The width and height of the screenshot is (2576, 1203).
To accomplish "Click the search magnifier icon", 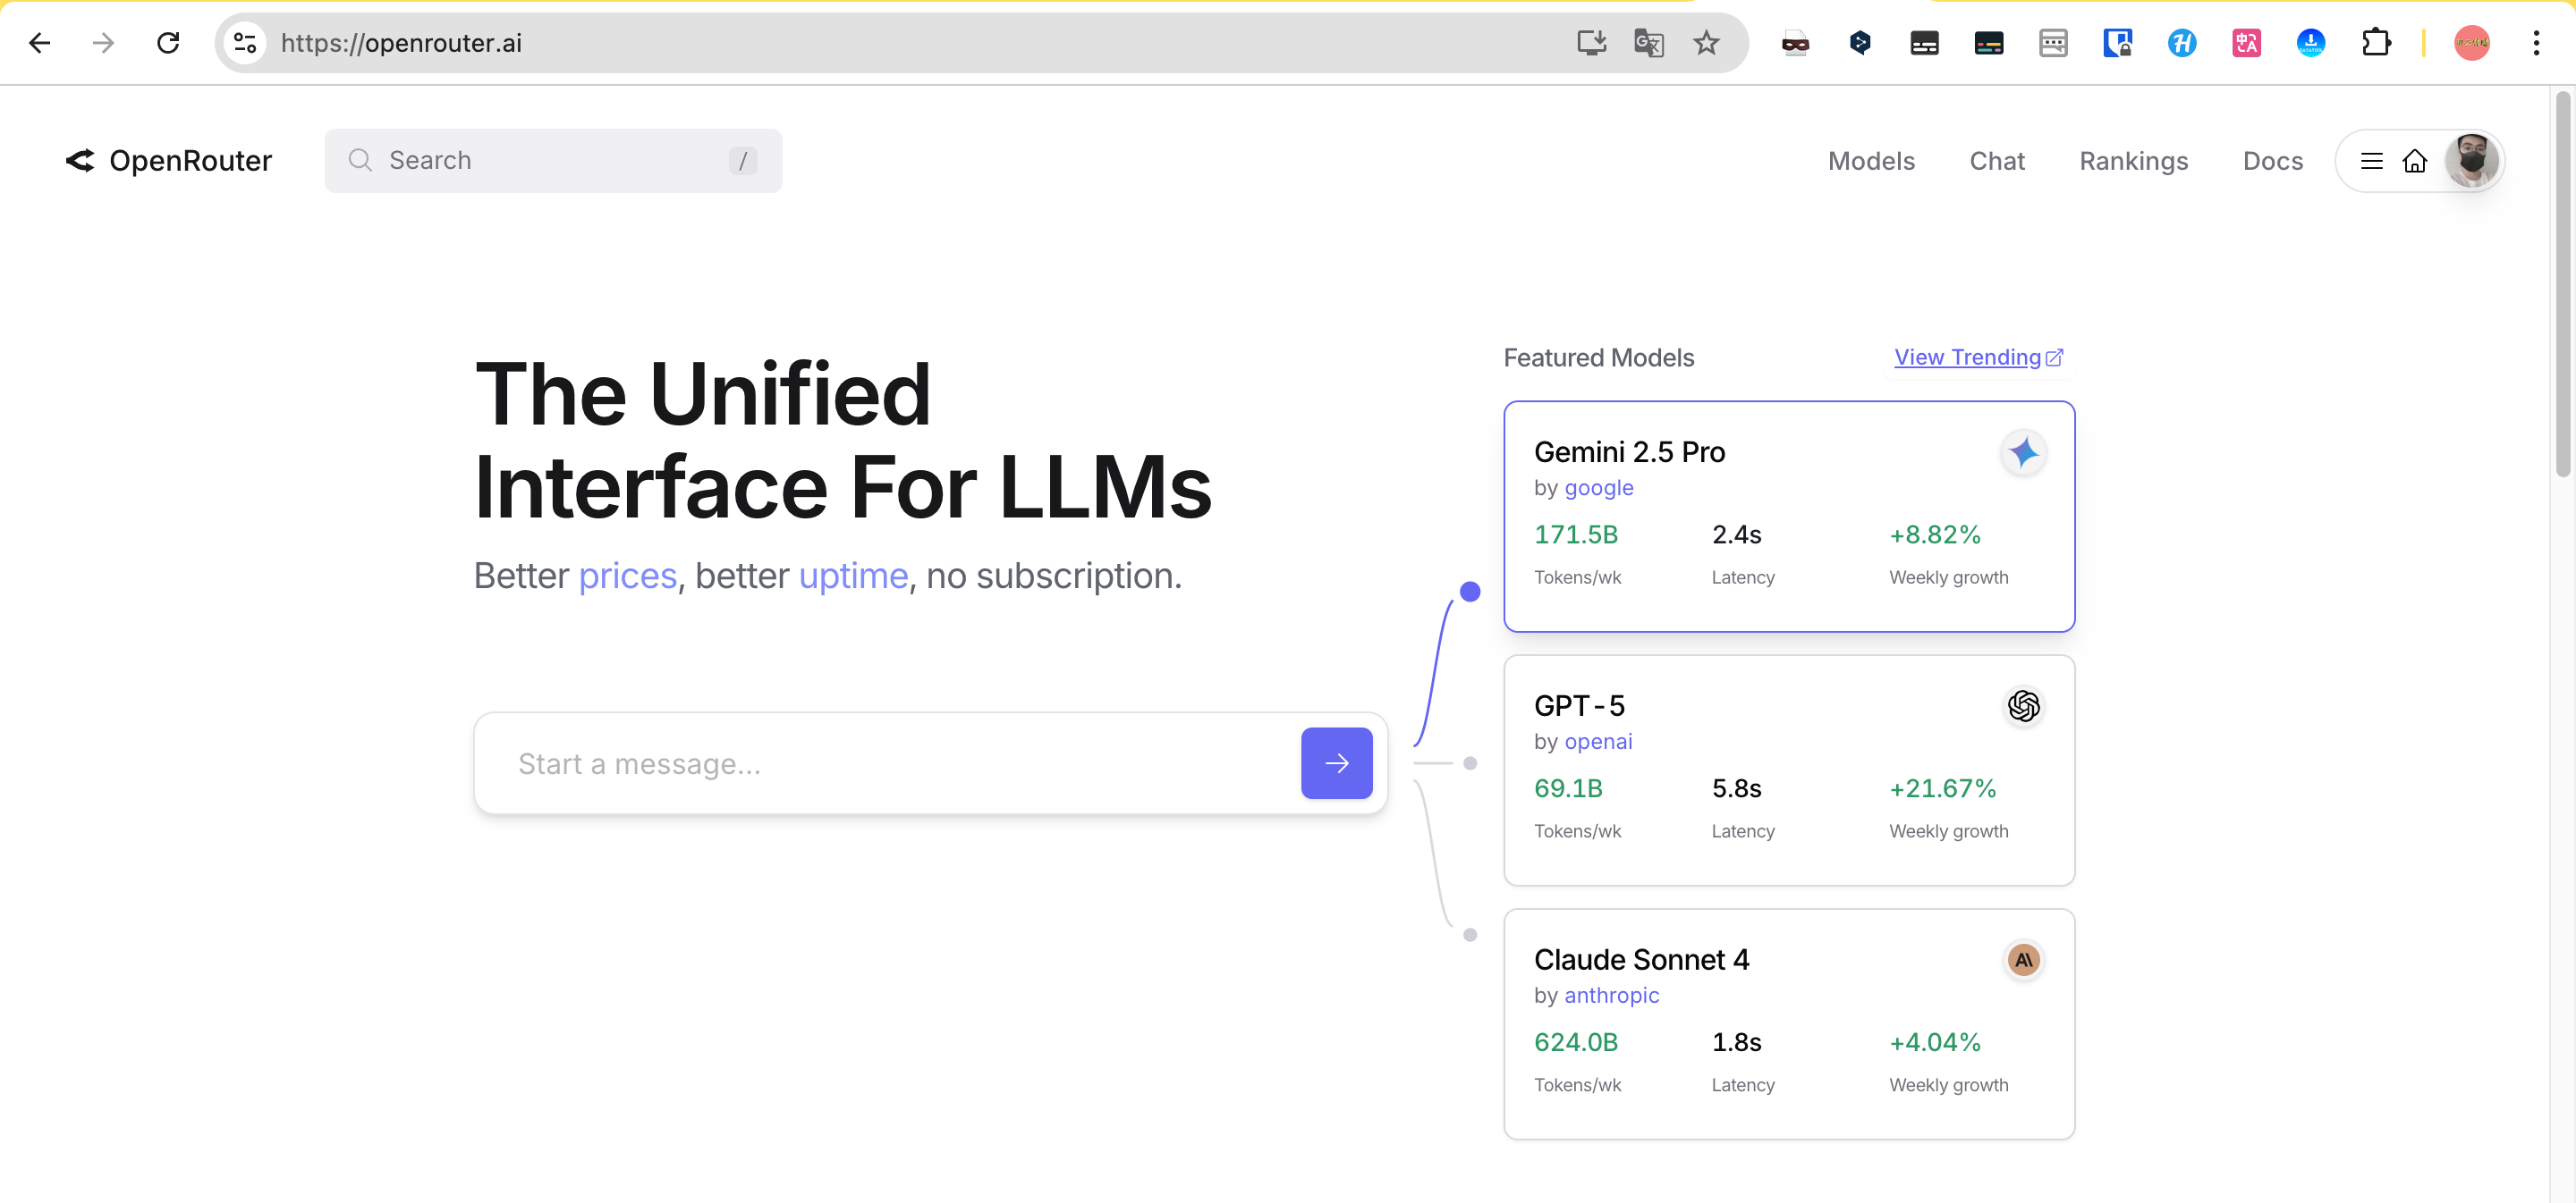I will point(360,161).
